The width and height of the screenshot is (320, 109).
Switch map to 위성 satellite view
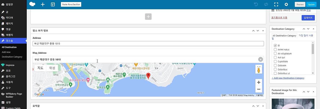(x=52, y=68)
